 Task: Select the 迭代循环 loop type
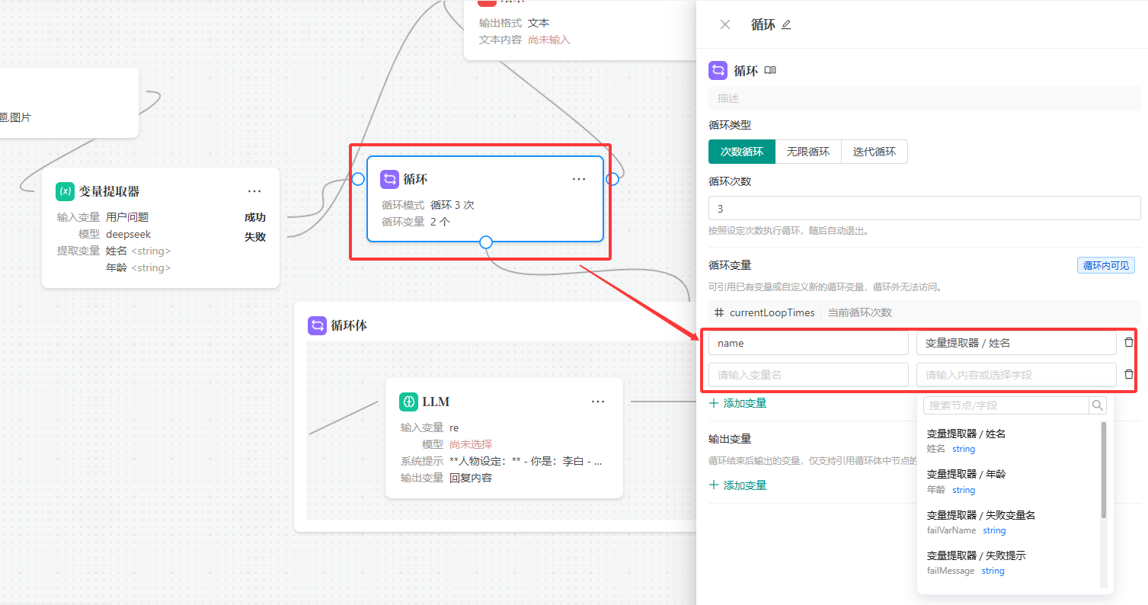875,152
